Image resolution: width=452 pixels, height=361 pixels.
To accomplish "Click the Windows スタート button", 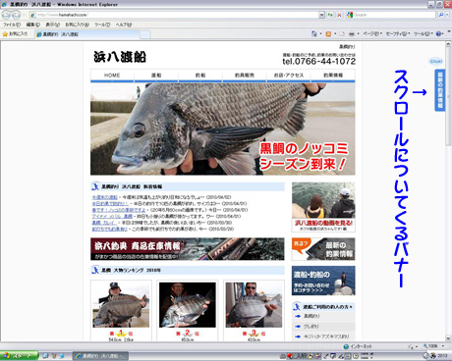I will point(19,356).
